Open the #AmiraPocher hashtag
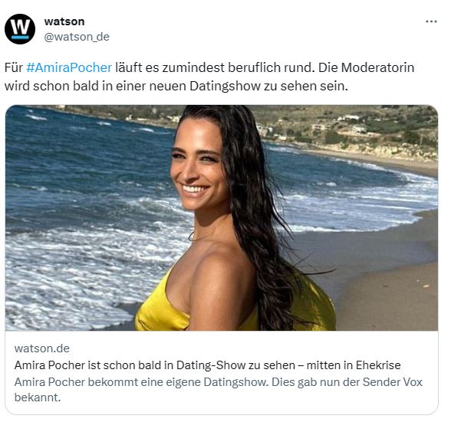 click(x=69, y=67)
